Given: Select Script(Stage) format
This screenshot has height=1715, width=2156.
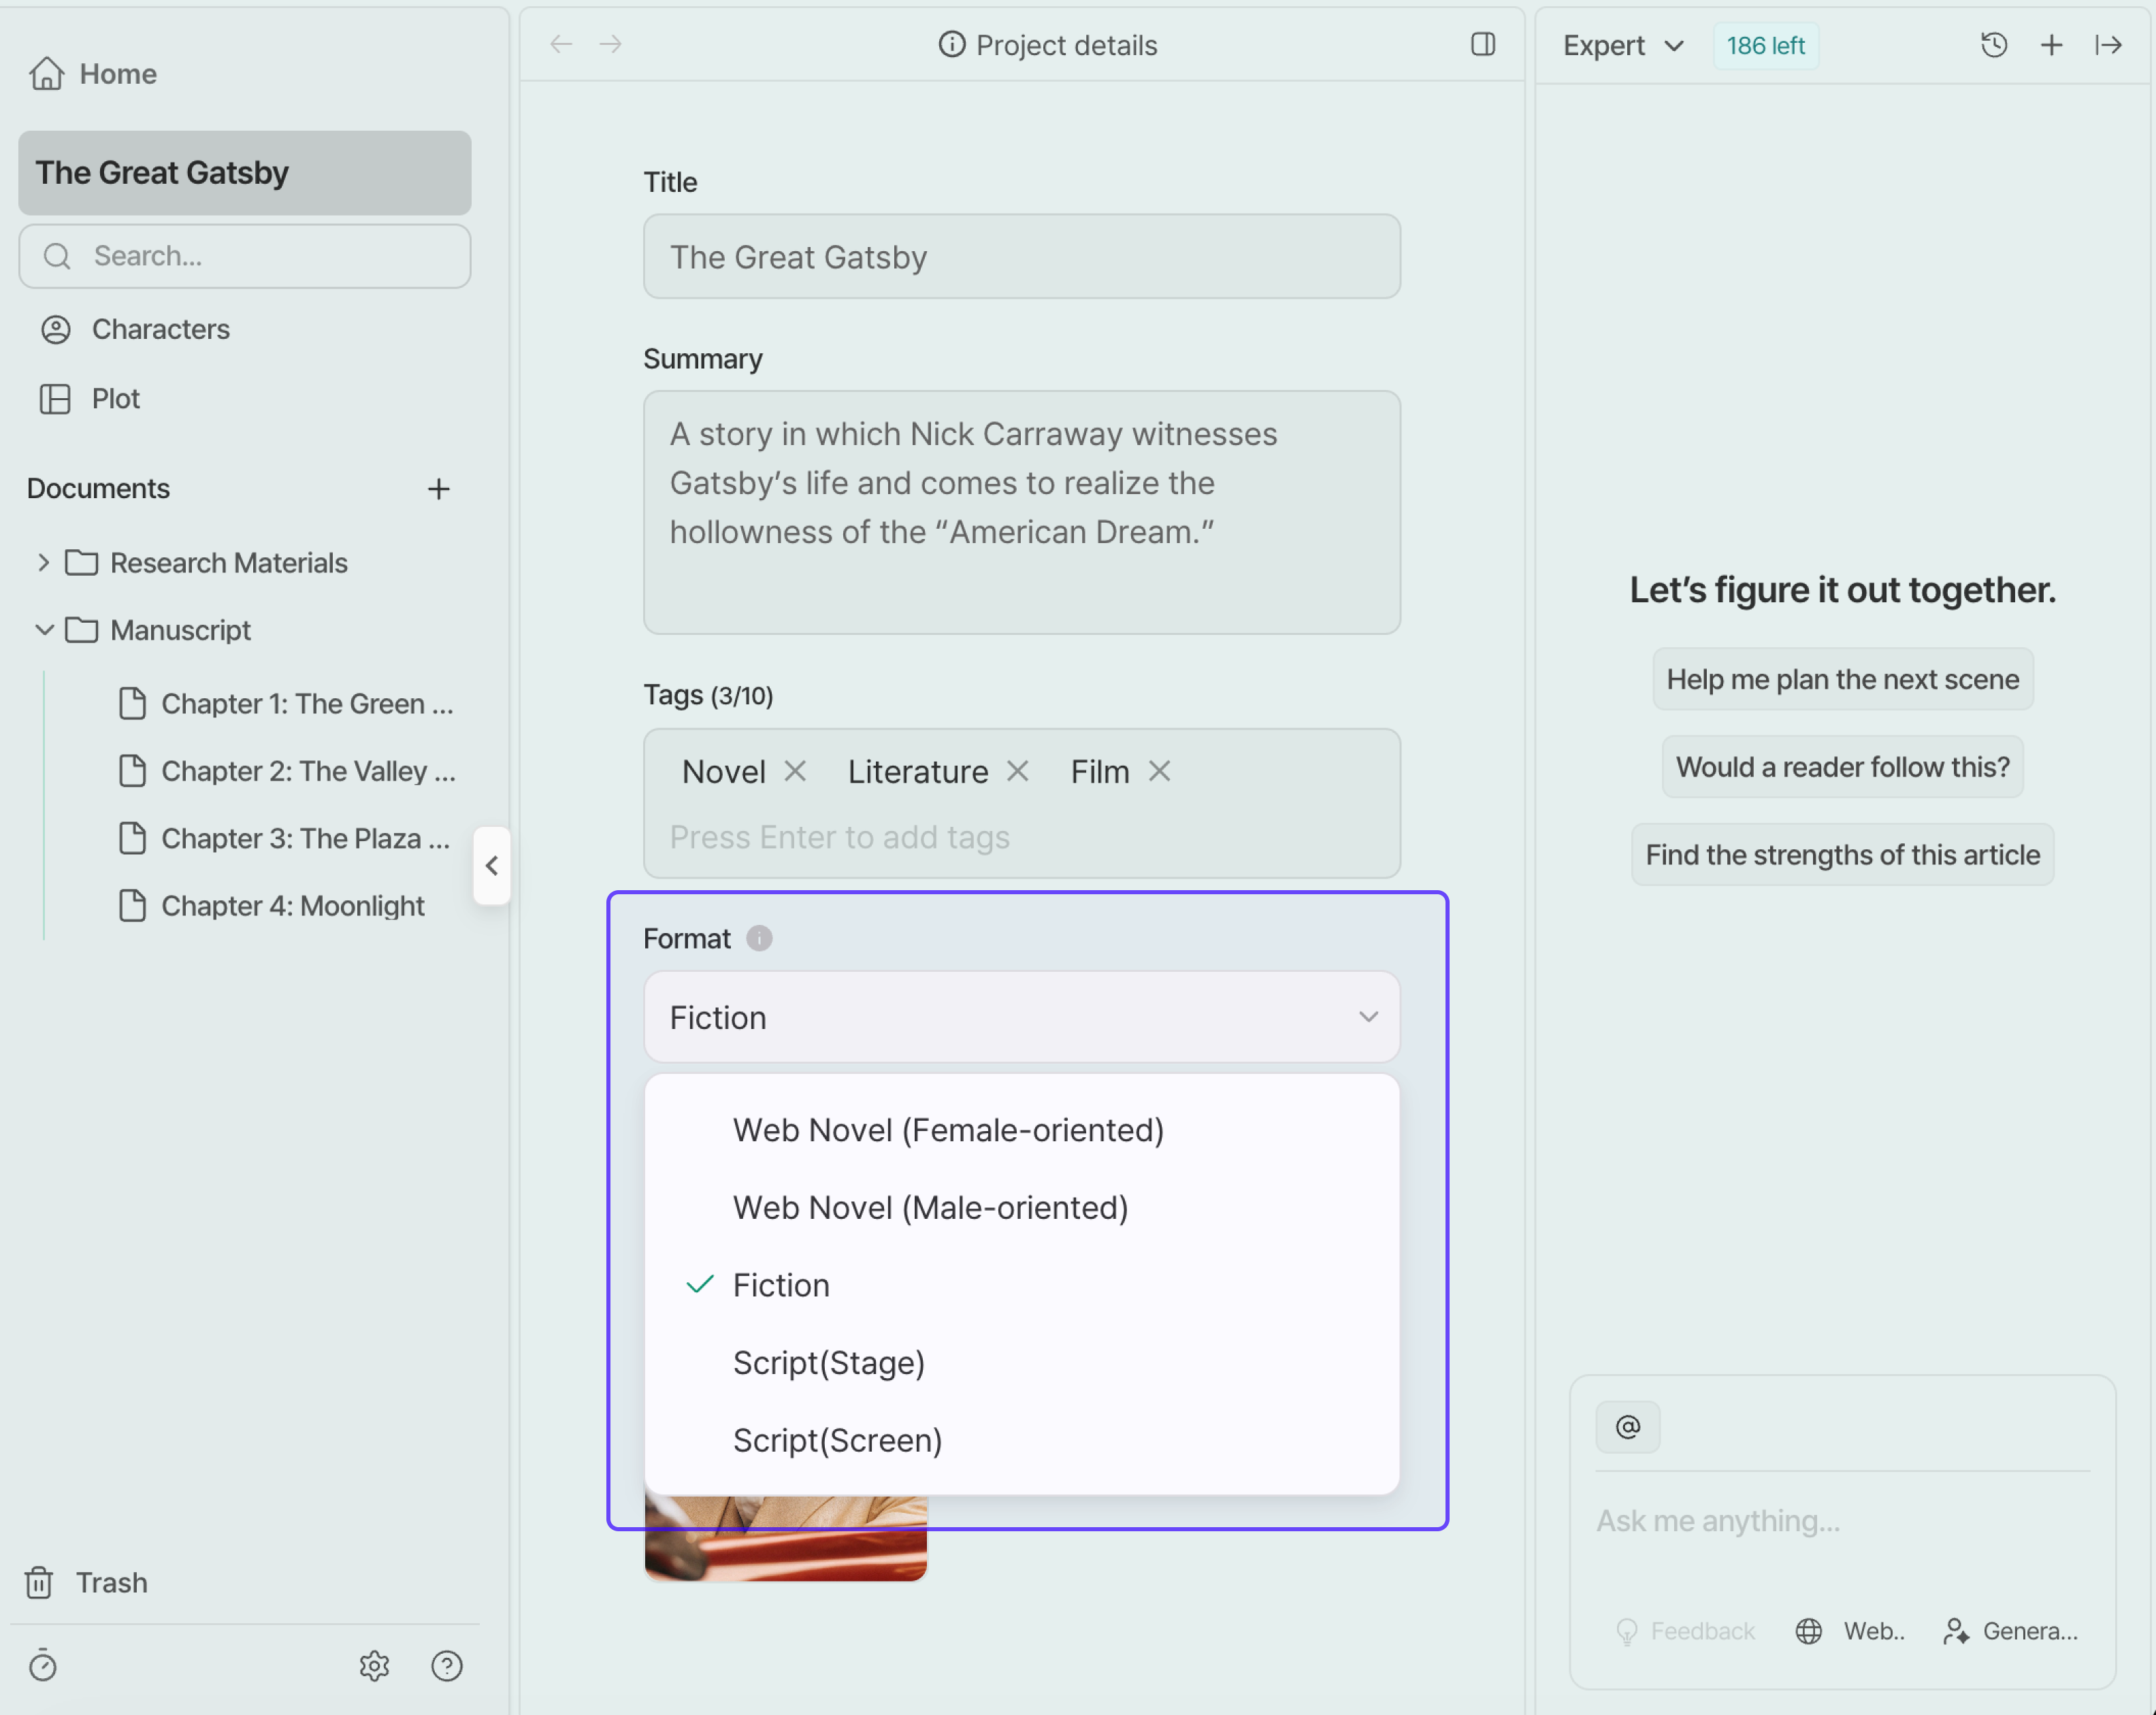Looking at the screenshot, I should tap(1022, 1362).
